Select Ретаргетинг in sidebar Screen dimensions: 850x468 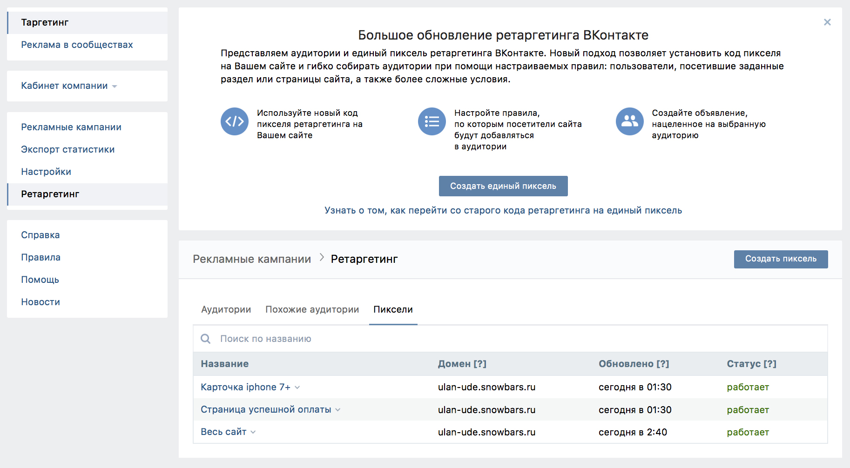(x=88, y=194)
